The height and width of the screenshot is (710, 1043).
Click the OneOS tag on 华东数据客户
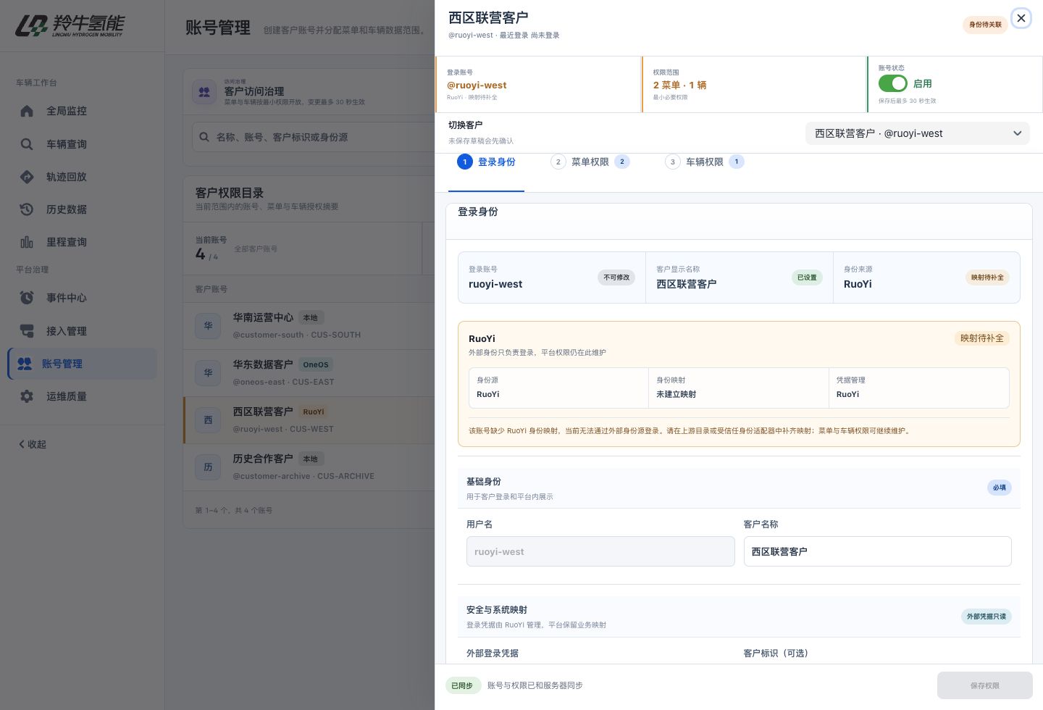click(316, 364)
